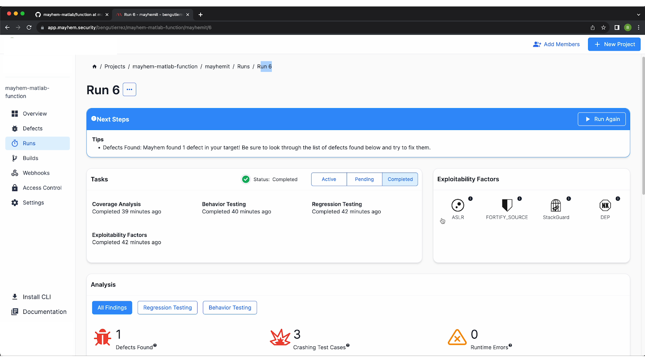
Task: Open Settings via the gear icon
Action: (x=15, y=203)
